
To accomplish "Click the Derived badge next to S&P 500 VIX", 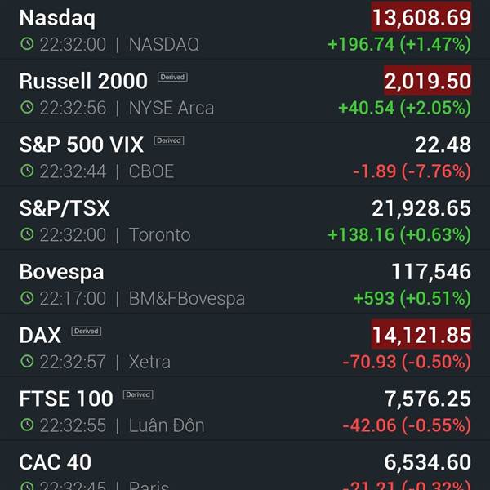I will (x=169, y=140).
